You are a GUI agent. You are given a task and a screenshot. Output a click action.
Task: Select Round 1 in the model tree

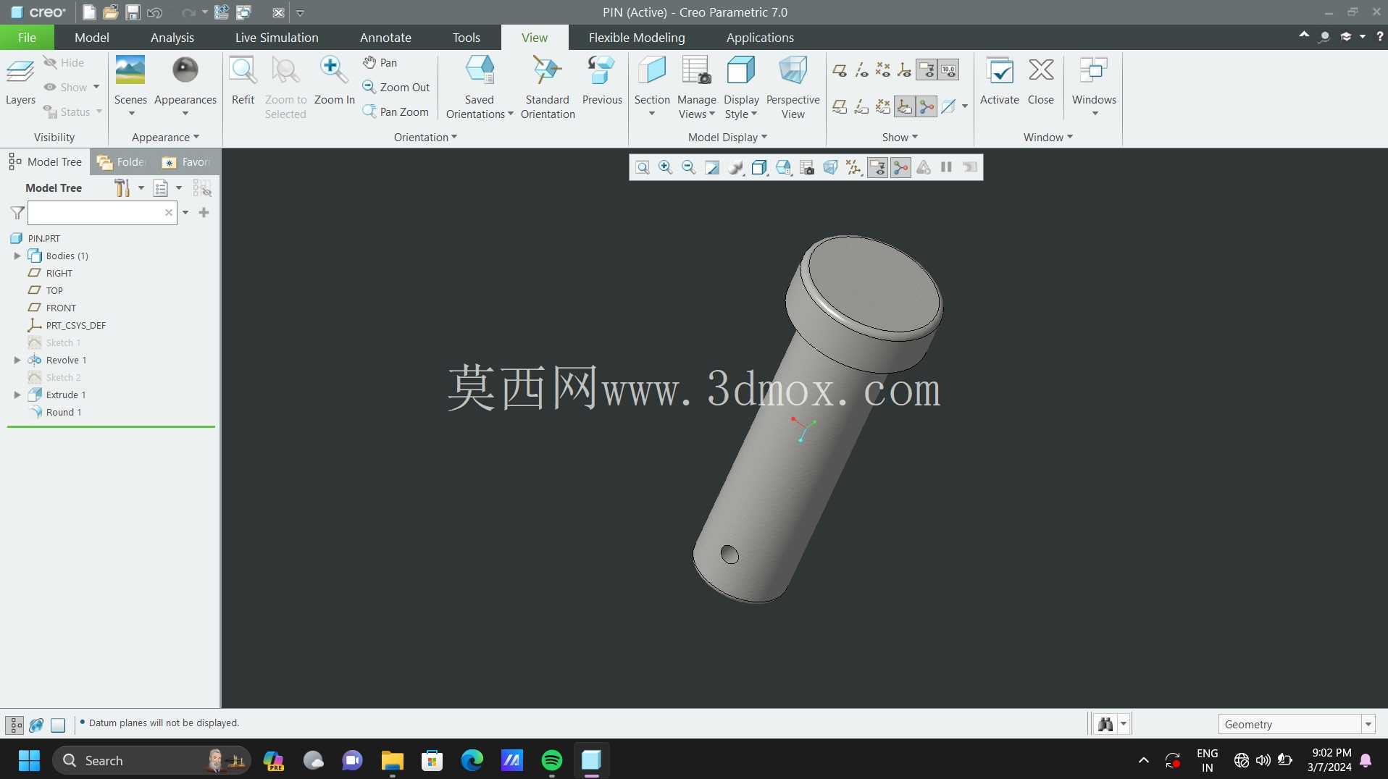pyautogui.click(x=64, y=413)
